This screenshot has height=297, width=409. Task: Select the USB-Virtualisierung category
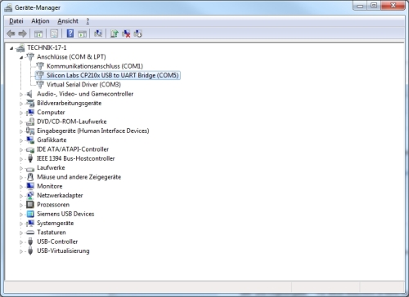tap(63, 251)
